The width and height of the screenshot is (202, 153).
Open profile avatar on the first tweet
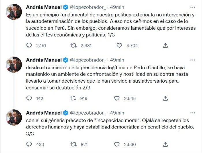pos(14,11)
